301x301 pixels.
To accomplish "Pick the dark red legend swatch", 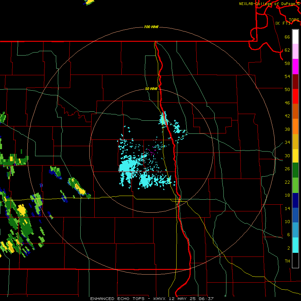I will [x=295, y=81].
